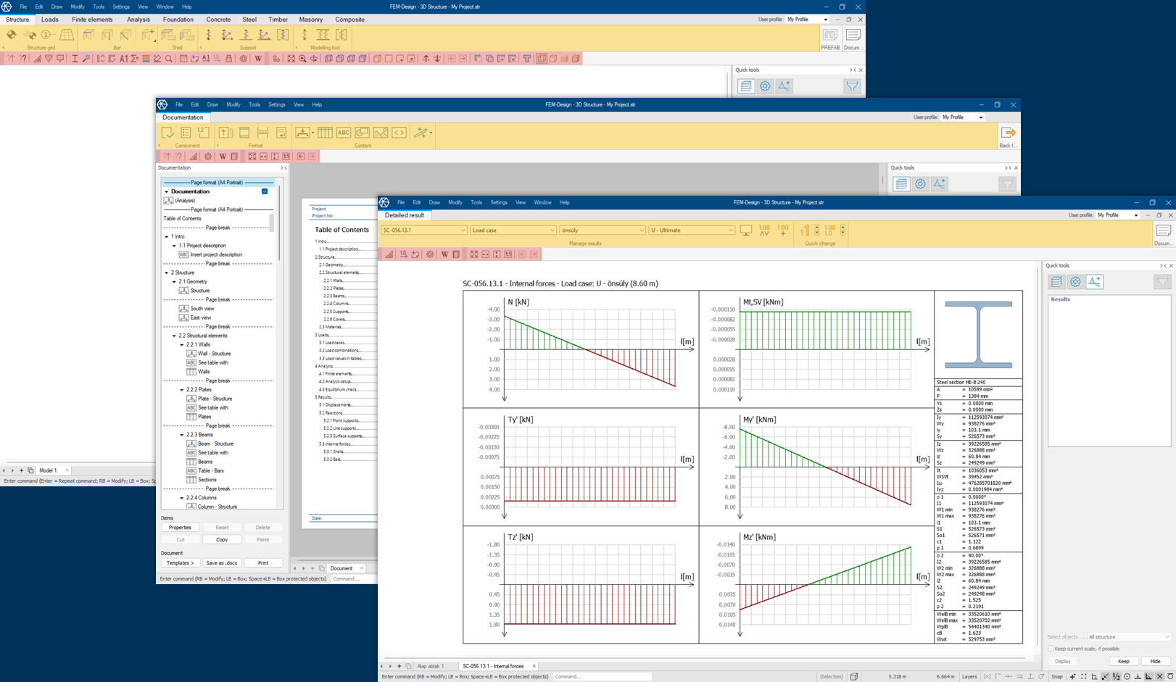Open the SC-056.13.1 element dropdown
The image size is (1176, 682).
point(463,230)
